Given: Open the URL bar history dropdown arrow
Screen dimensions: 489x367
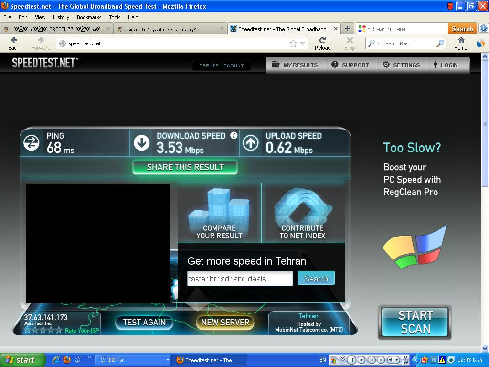Looking at the screenshot, I should click(x=302, y=43).
